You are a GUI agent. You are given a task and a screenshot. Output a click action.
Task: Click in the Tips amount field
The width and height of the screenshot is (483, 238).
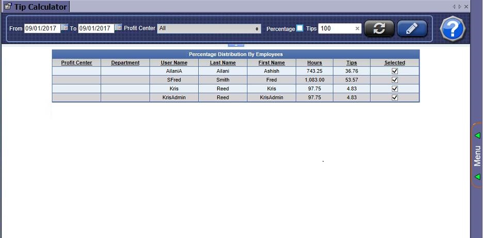pos(335,29)
